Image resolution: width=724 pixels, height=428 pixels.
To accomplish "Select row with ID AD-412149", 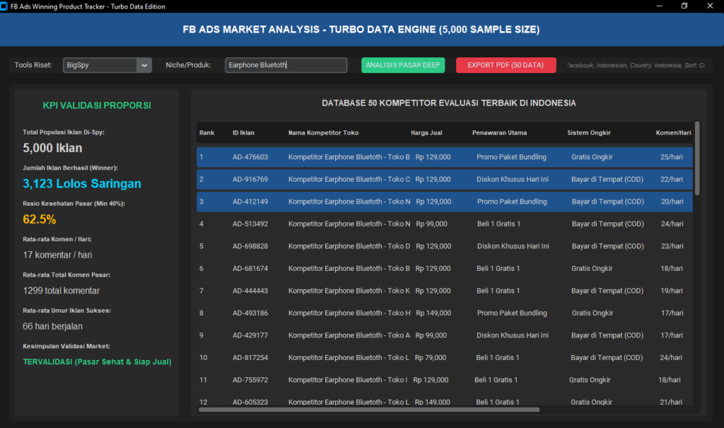I will coord(445,202).
